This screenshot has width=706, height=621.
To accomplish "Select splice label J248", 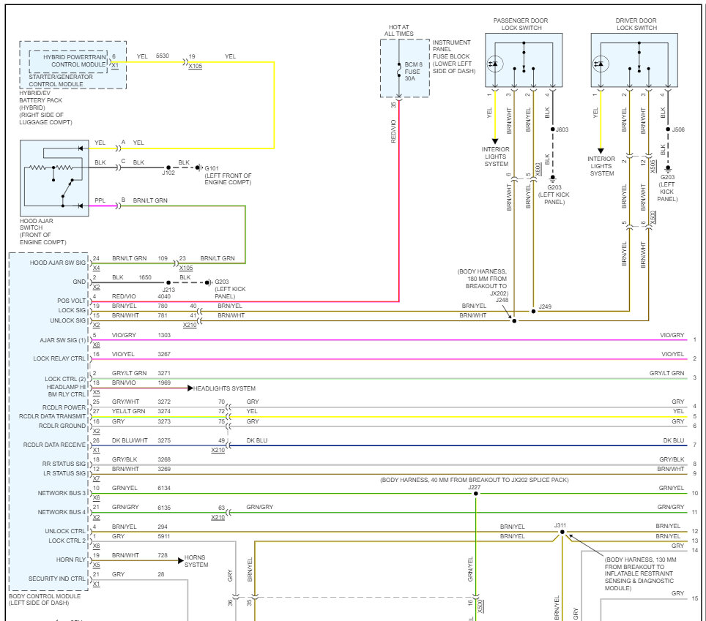I will click(502, 300).
